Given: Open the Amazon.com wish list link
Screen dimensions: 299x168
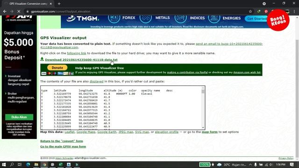Looking at the screenshot, I should tap(247, 72).
